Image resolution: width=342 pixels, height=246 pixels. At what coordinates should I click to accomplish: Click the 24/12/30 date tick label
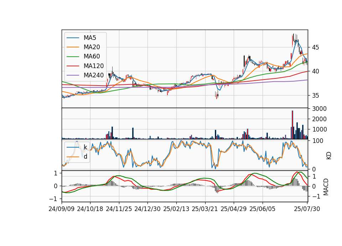click(x=147, y=209)
